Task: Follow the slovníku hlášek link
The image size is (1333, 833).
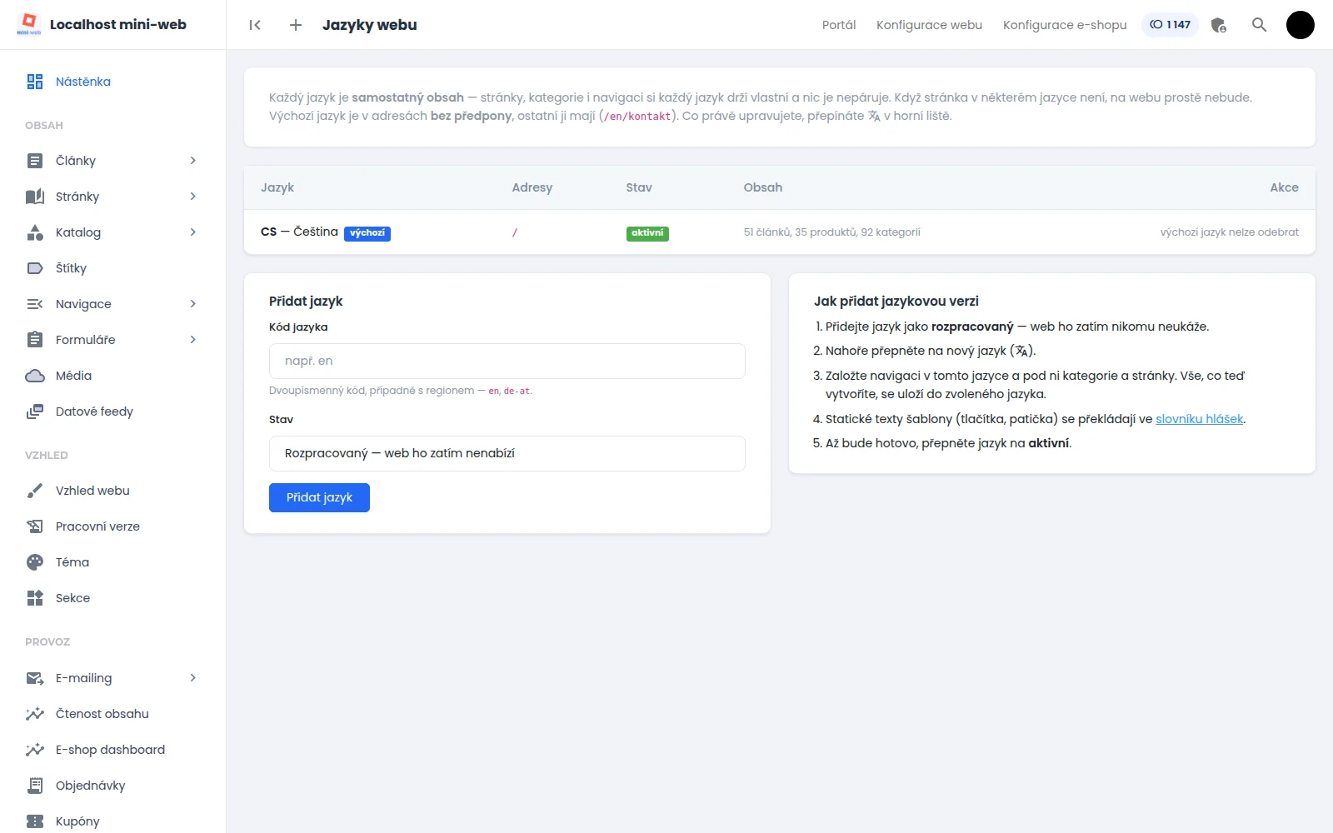Action: (1199, 419)
